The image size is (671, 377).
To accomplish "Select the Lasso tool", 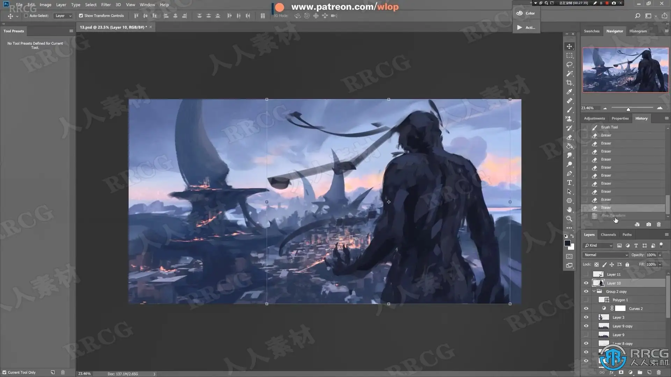I will (x=569, y=65).
